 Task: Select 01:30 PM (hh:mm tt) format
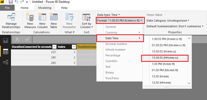(165, 70)
